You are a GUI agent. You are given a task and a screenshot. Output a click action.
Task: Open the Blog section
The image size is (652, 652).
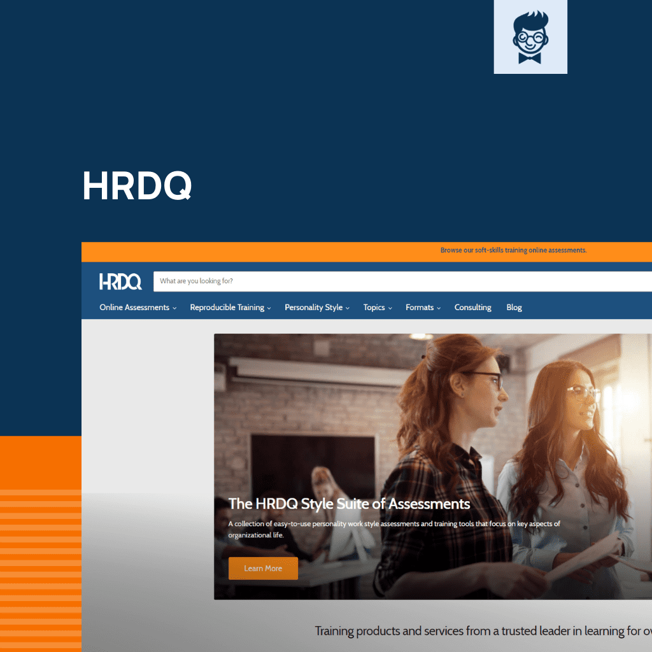coord(514,307)
